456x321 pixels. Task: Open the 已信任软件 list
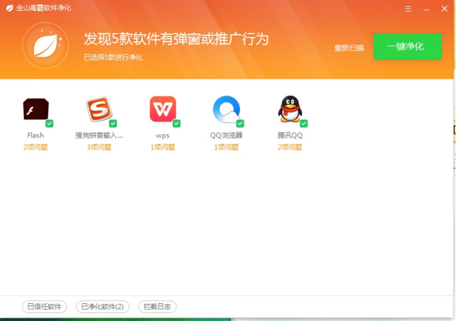(x=44, y=307)
